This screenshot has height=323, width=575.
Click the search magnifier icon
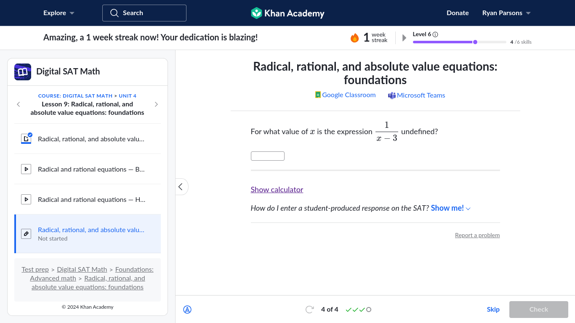tap(114, 13)
